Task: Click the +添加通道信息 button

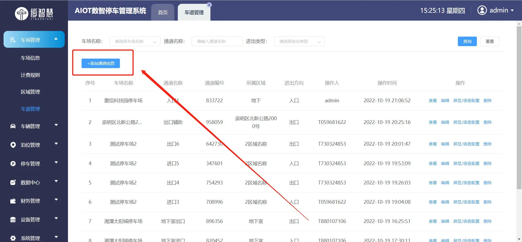Action: [101, 63]
